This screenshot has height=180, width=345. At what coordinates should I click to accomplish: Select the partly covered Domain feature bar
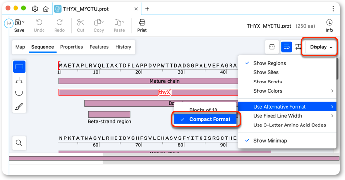[129, 103]
